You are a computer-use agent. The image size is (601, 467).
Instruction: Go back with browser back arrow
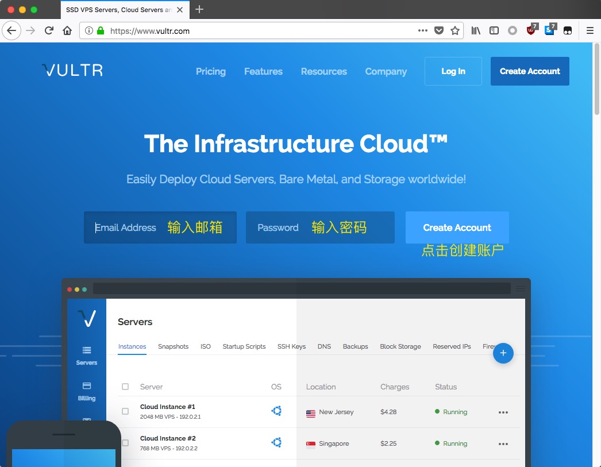(x=11, y=30)
